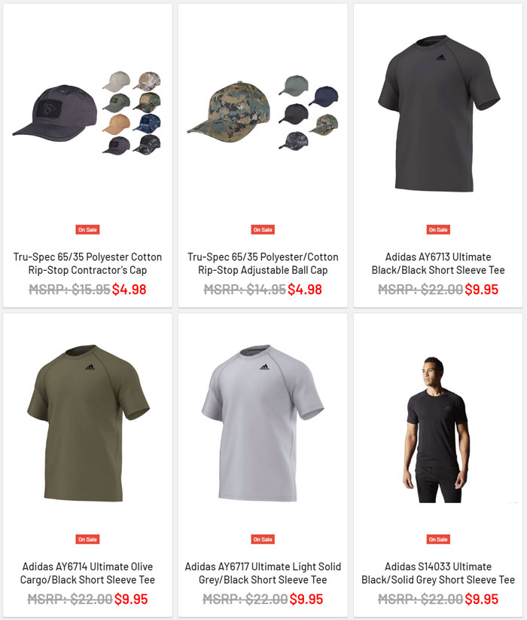
Task: Click the On Sale badge under Contractor's Cap
Action: coord(87,230)
